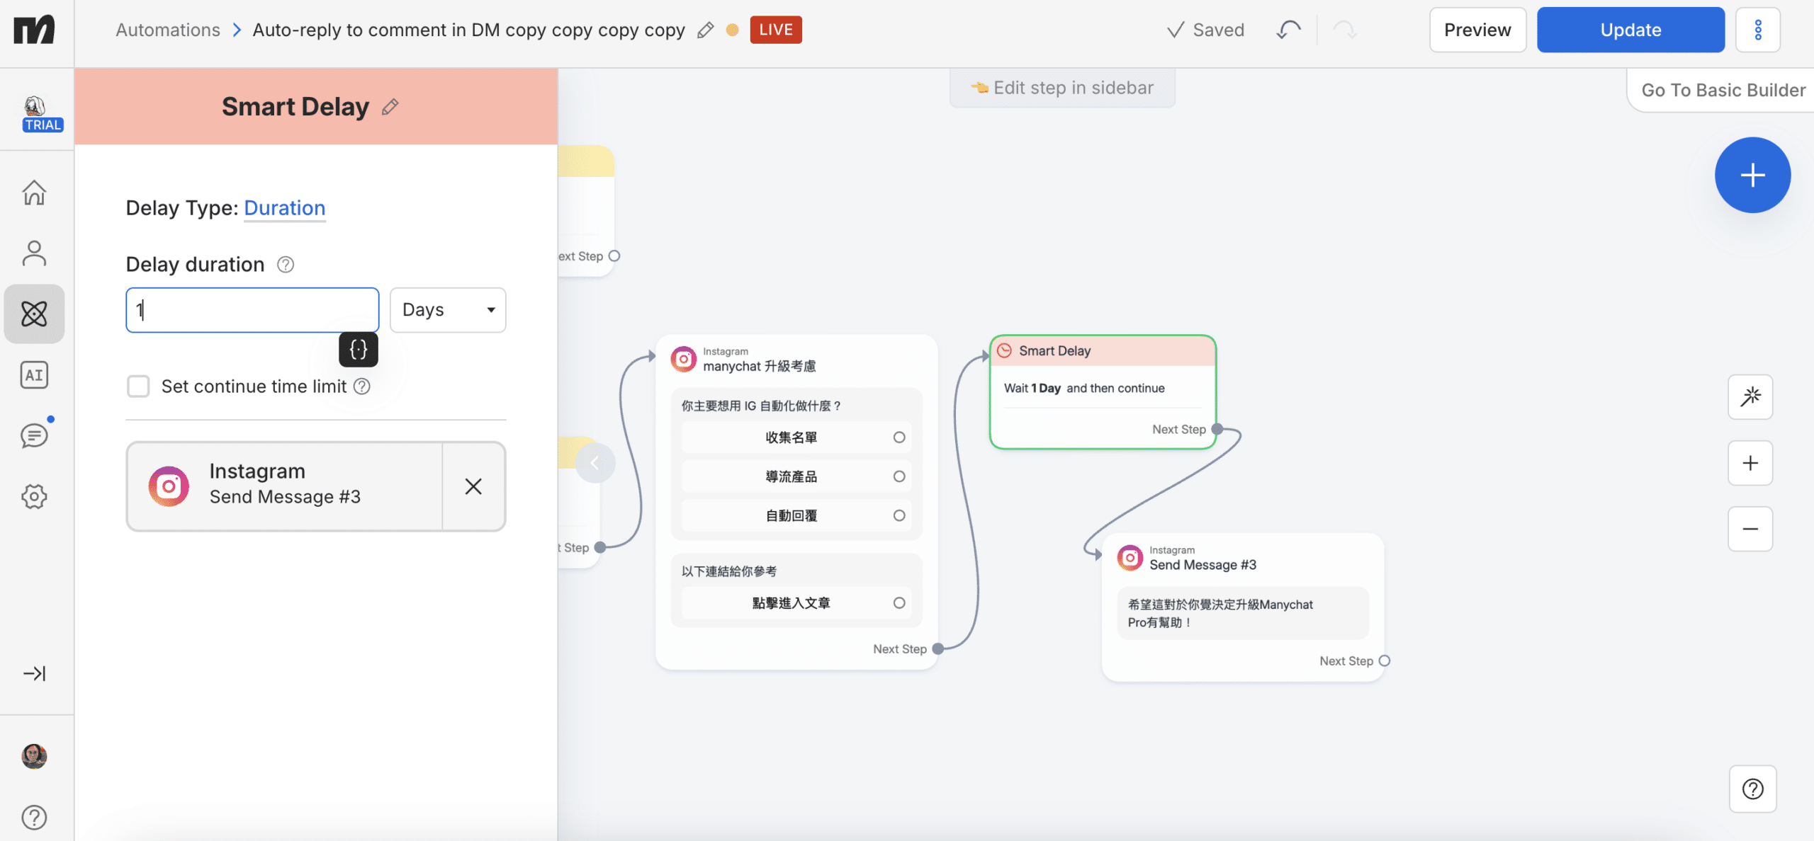This screenshot has width=1814, height=841.
Task: Zoom in on the canvas
Action: pyautogui.click(x=1750, y=463)
